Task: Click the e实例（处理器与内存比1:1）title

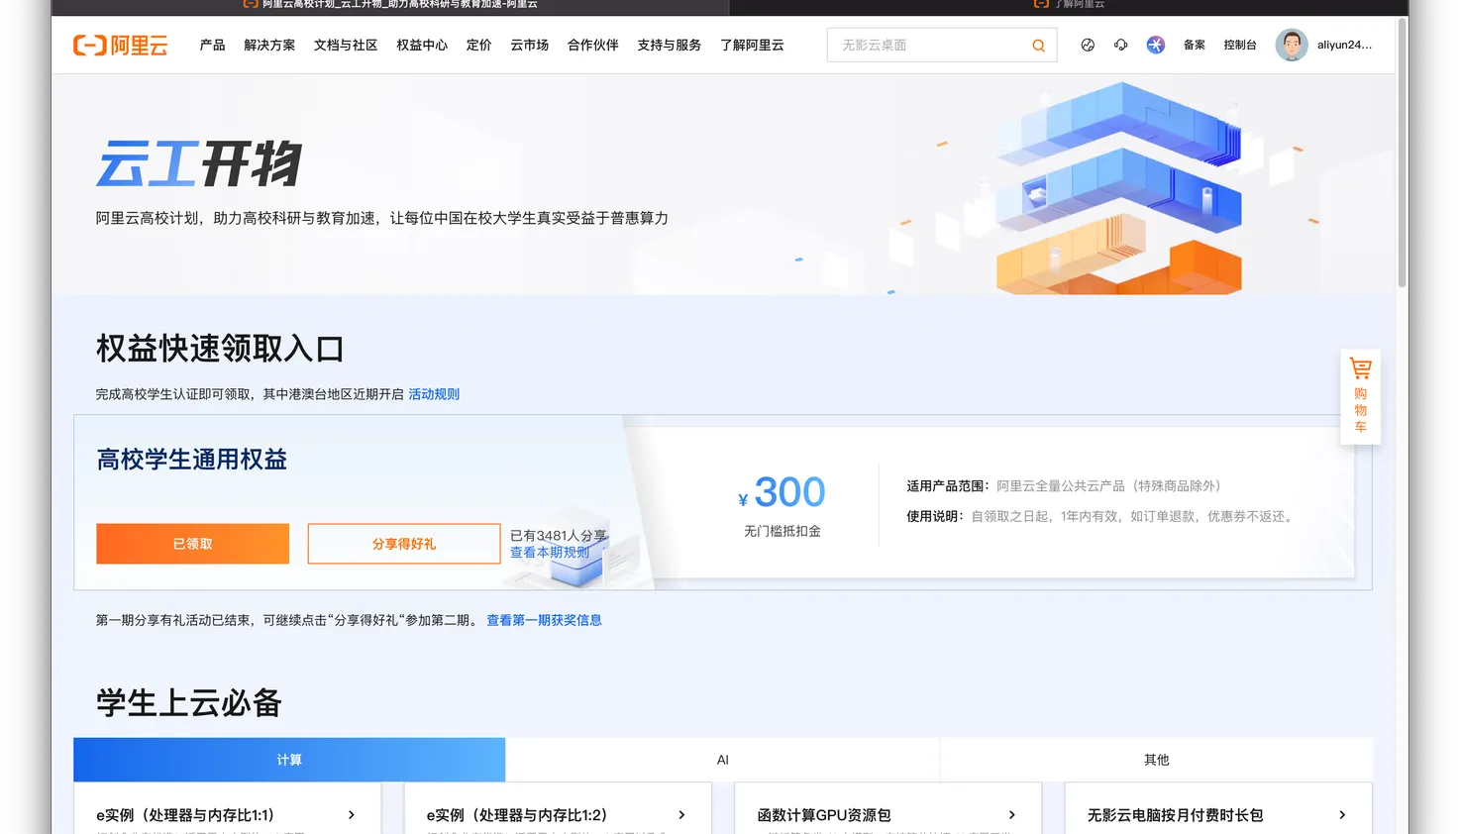Action: 185,815
